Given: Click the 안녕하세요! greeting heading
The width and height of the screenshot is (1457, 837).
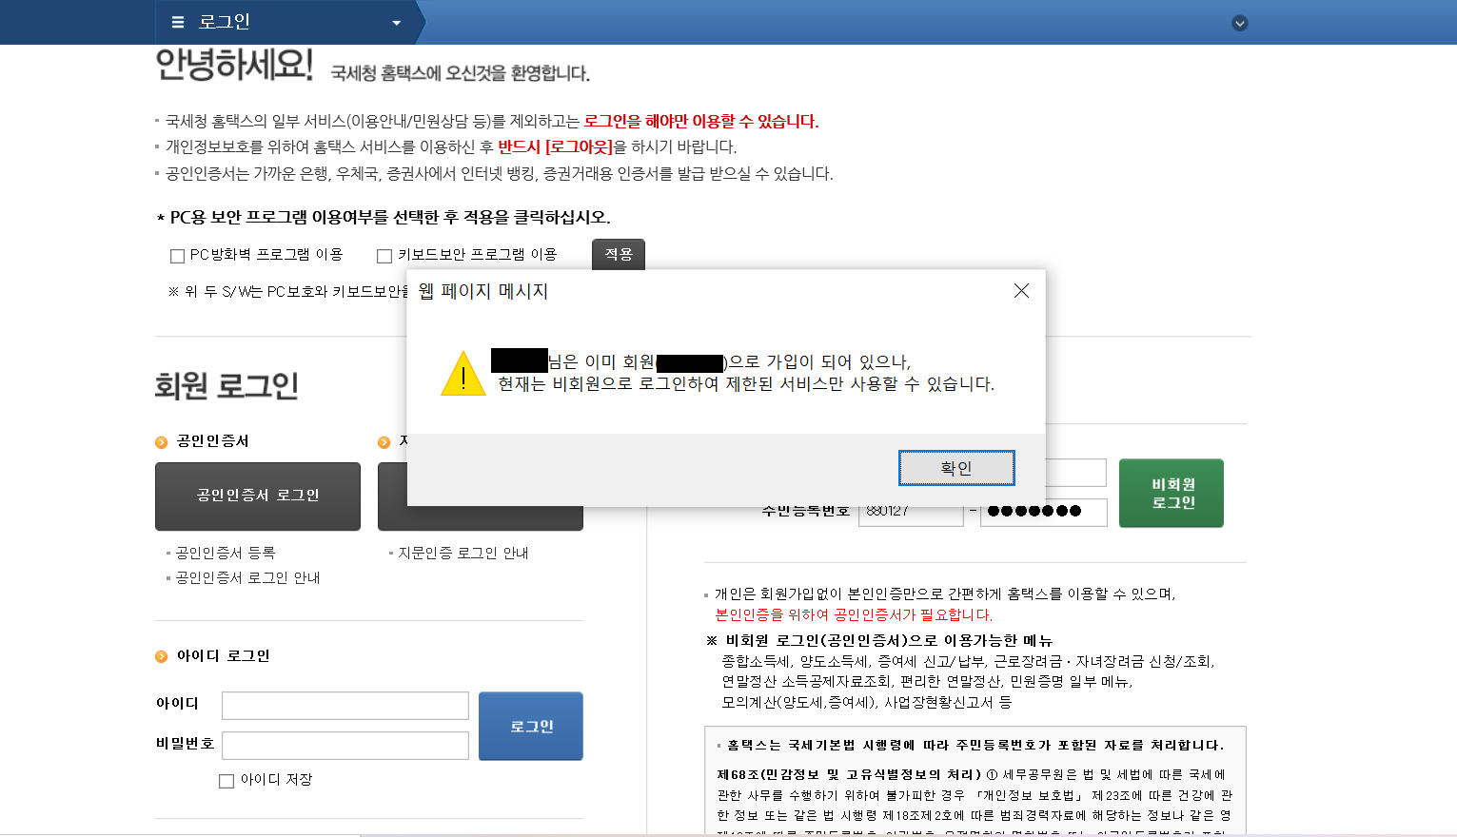Looking at the screenshot, I should point(234,64).
